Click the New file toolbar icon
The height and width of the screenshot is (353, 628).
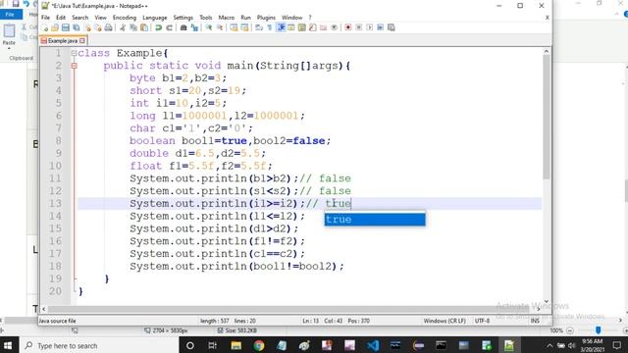pos(45,27)
